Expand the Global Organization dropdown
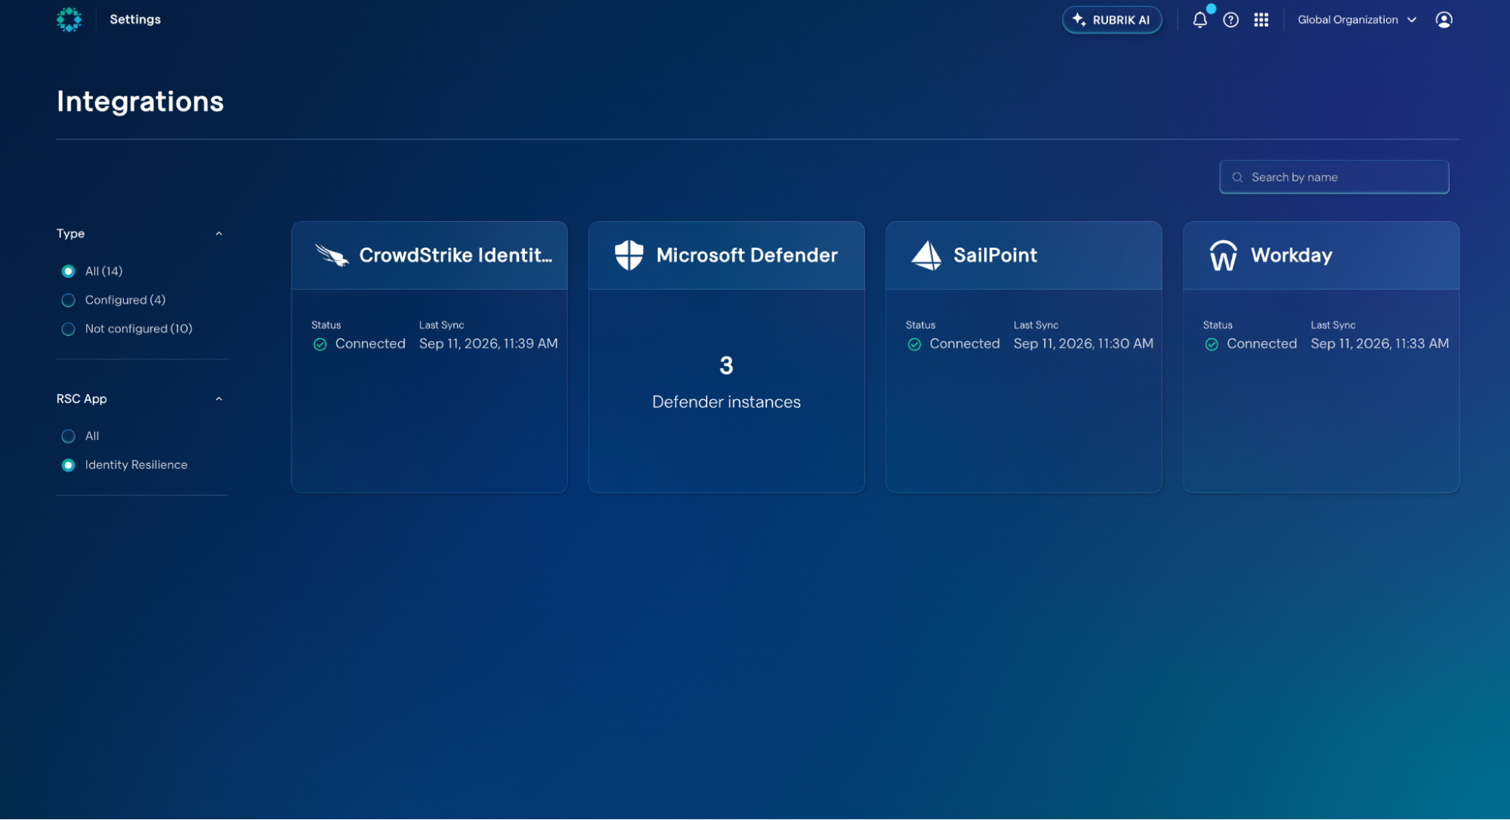The height and width of the screenshot is (820, 1510). (1357, 20)
